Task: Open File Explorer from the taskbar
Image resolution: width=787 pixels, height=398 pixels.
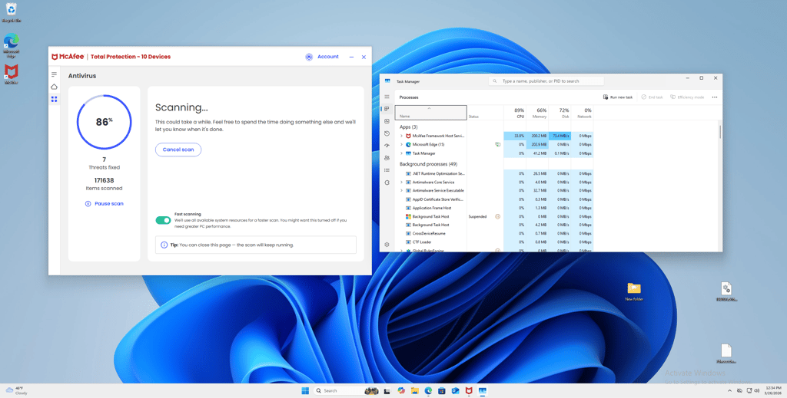Action: pos(414,390)
